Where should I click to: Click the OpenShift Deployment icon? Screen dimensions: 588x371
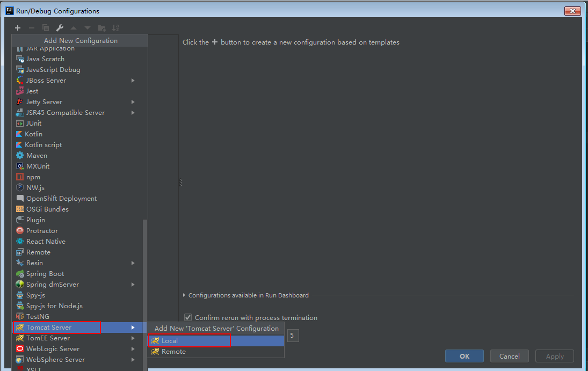coord(20,199)
